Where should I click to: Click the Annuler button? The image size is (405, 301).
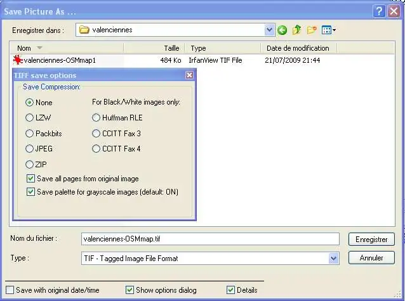point(371,258)
